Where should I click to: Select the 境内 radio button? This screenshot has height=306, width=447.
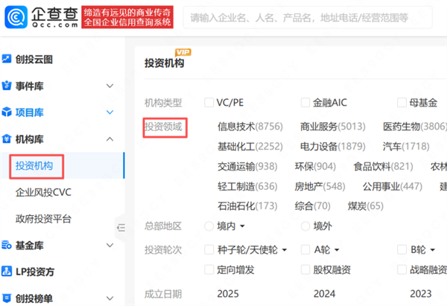(209, 226)
